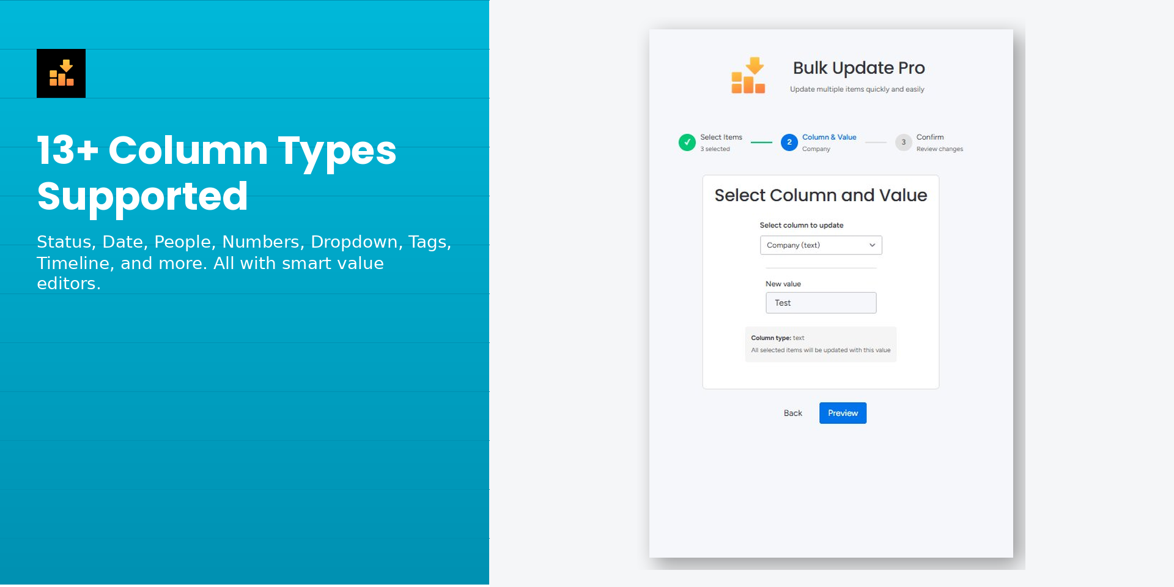Image resolution: width=1174 pixels, height=587 pixels.
Task: Click the green checkmark step circle
Action: (x=687, y=142)
